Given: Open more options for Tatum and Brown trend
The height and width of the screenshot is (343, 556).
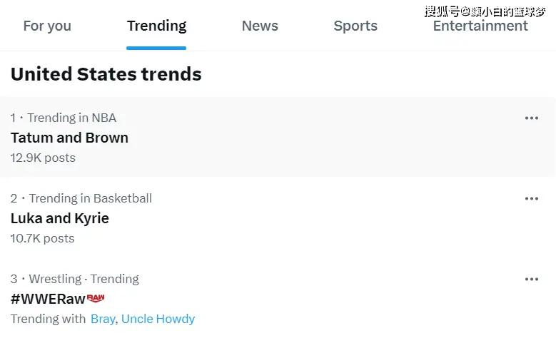Looking at the screenshot, I should [x=532, y=118].
